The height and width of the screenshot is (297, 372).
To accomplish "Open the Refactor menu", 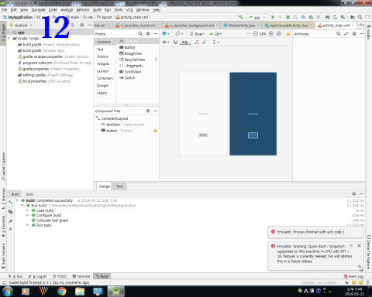I will 83,10.
